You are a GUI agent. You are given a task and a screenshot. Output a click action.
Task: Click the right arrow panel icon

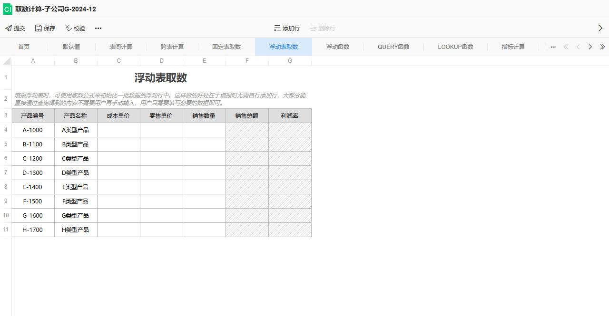(x=600, y=28)
